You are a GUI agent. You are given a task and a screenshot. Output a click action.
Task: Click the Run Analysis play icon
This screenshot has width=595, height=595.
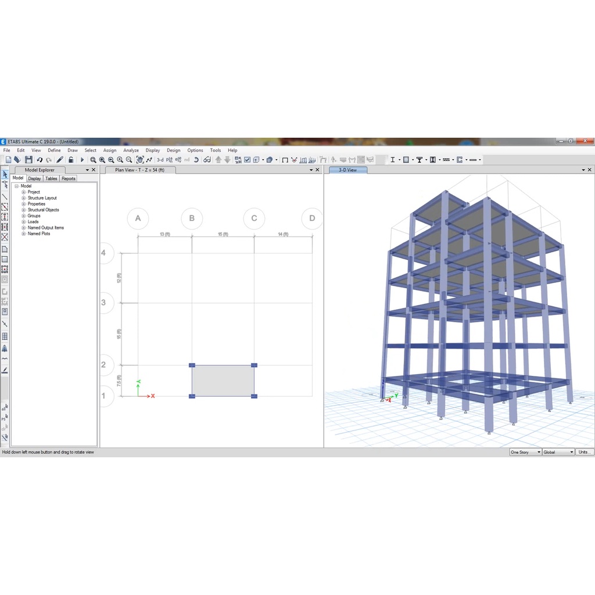click(82, 160)
